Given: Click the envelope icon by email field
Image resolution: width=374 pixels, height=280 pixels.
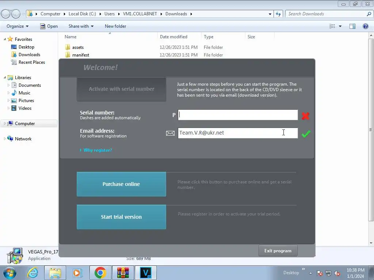Looking at the screenshot, I should (170, 133).
